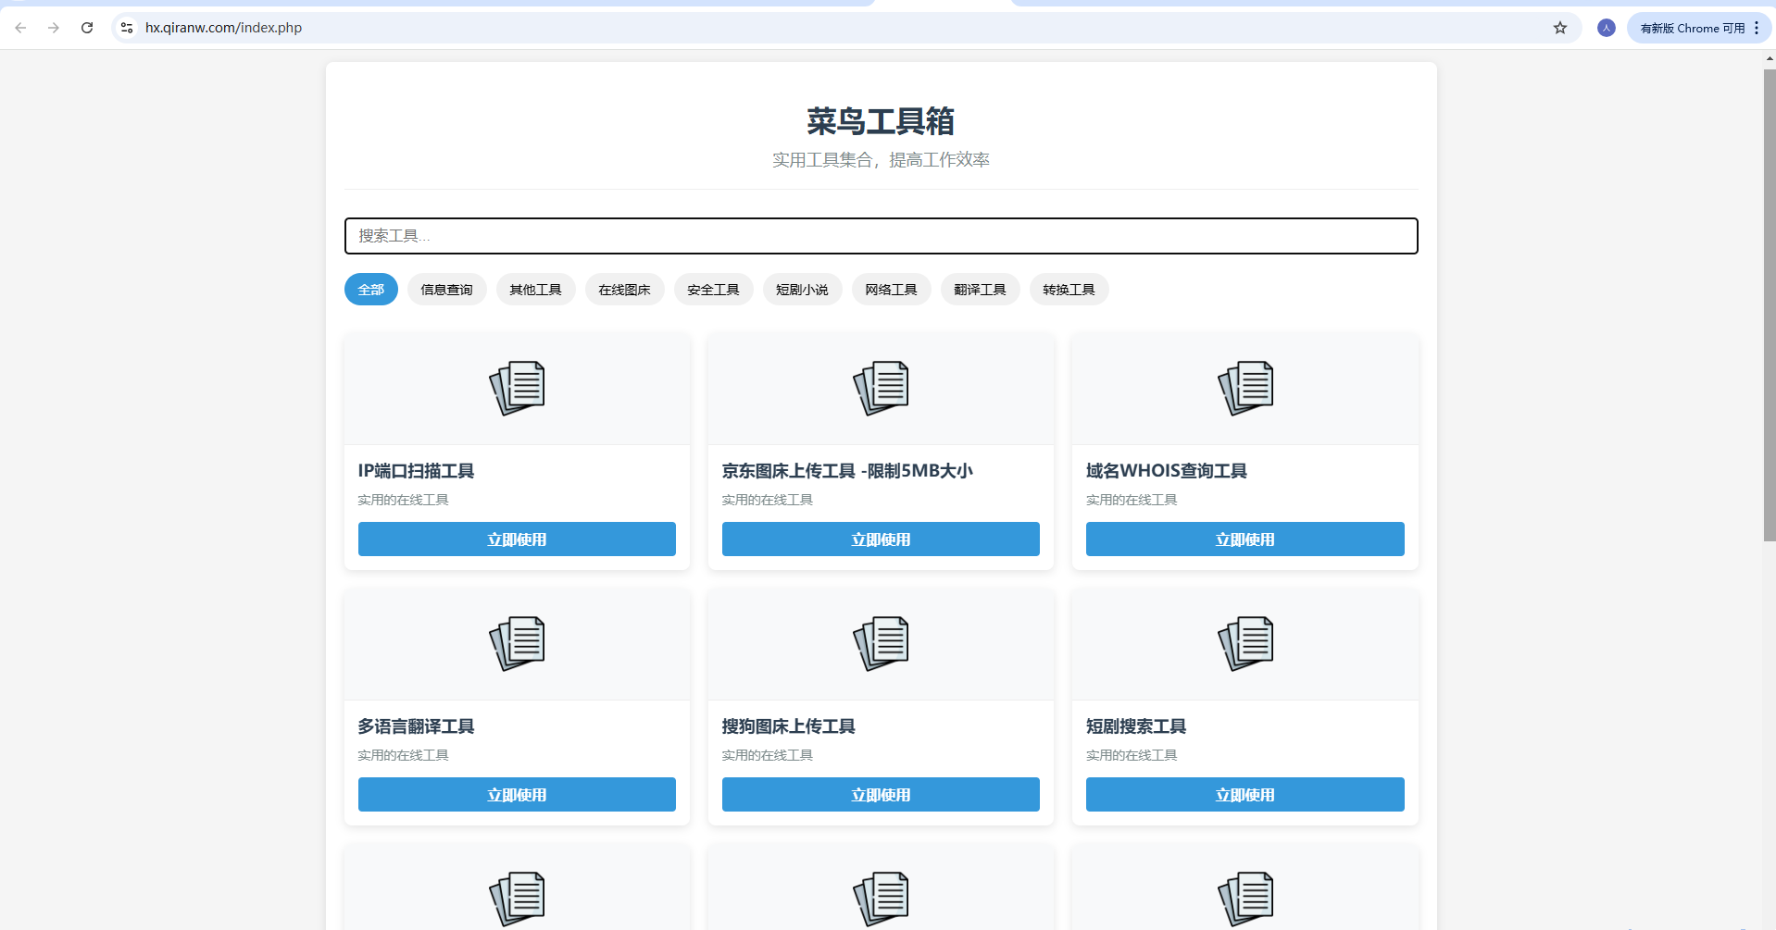
Task: Click the IP端口扫描工具 document icon
Action: (516, 388)
